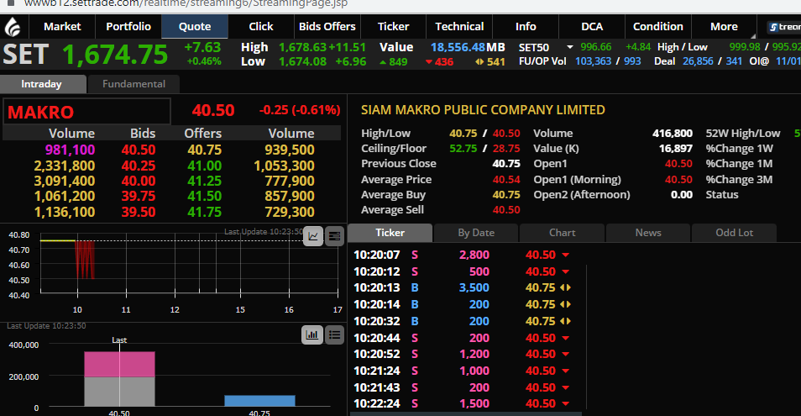Image resolution: width=801 pixels, height=416 pixels.
Task: Click bid price 40.00
Action: [139, 181]
